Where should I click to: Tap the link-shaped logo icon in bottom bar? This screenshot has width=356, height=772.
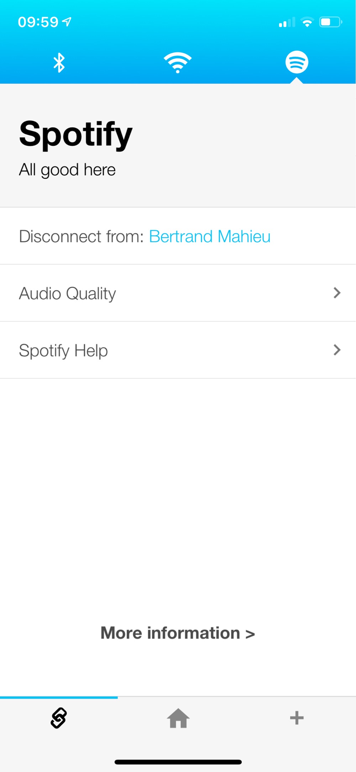pyautogui.click(x=59, y=718)
